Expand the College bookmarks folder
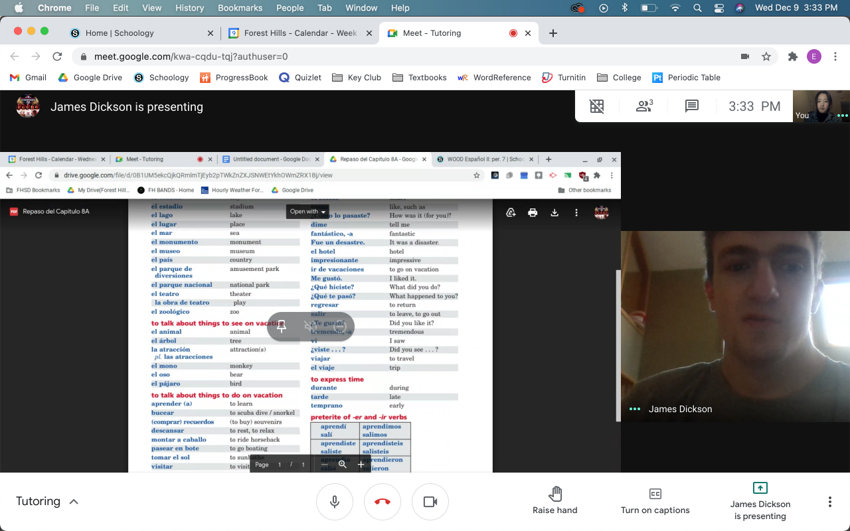This screenshot has height=531, width=850. click(619, 78)
